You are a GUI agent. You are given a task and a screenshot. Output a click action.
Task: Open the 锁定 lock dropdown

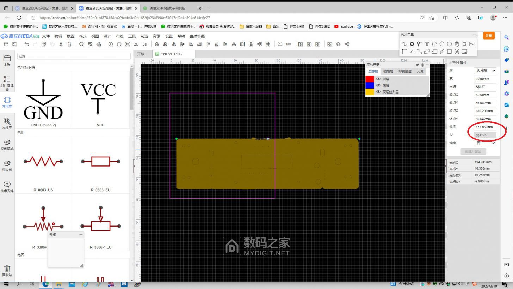tap(485, 143)
